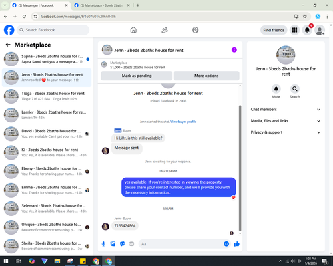Image resolution: width=333 pixels, height=266 pixels.
Task: Expand Chat members section
Action: tap(286, 110)
